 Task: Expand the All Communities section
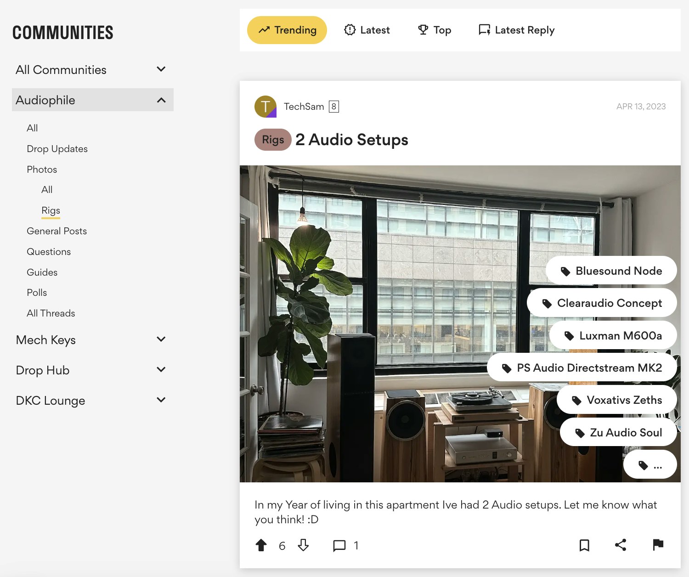tap(161, 69)
